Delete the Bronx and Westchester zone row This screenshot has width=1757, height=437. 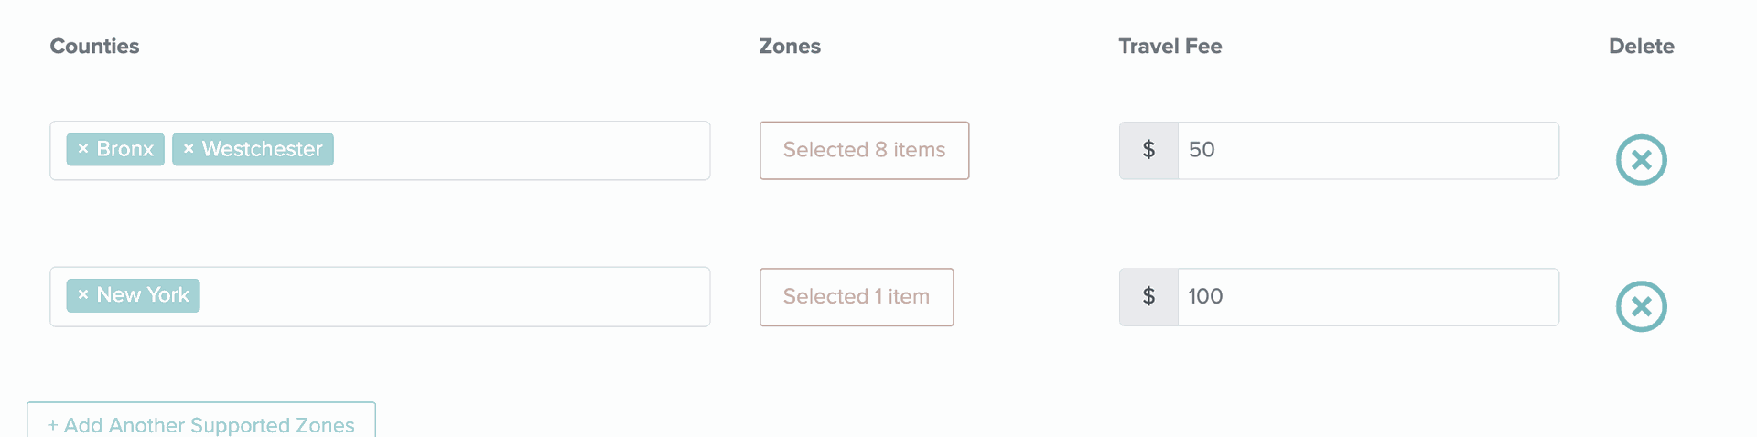(1641, 160)
